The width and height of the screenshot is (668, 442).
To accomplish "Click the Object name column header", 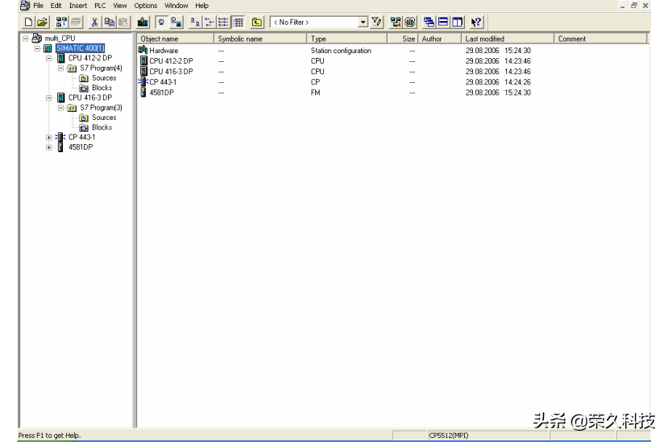I will [175, 39].
